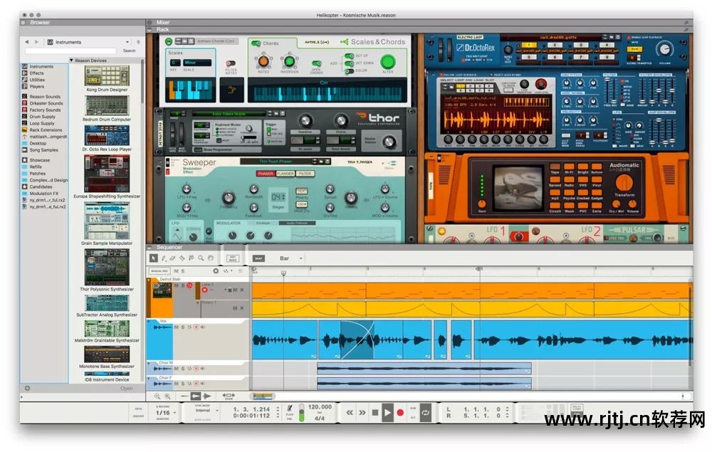Select Players in the Browser sidebar
Screen dimensions: 712x452
point(37,86)
